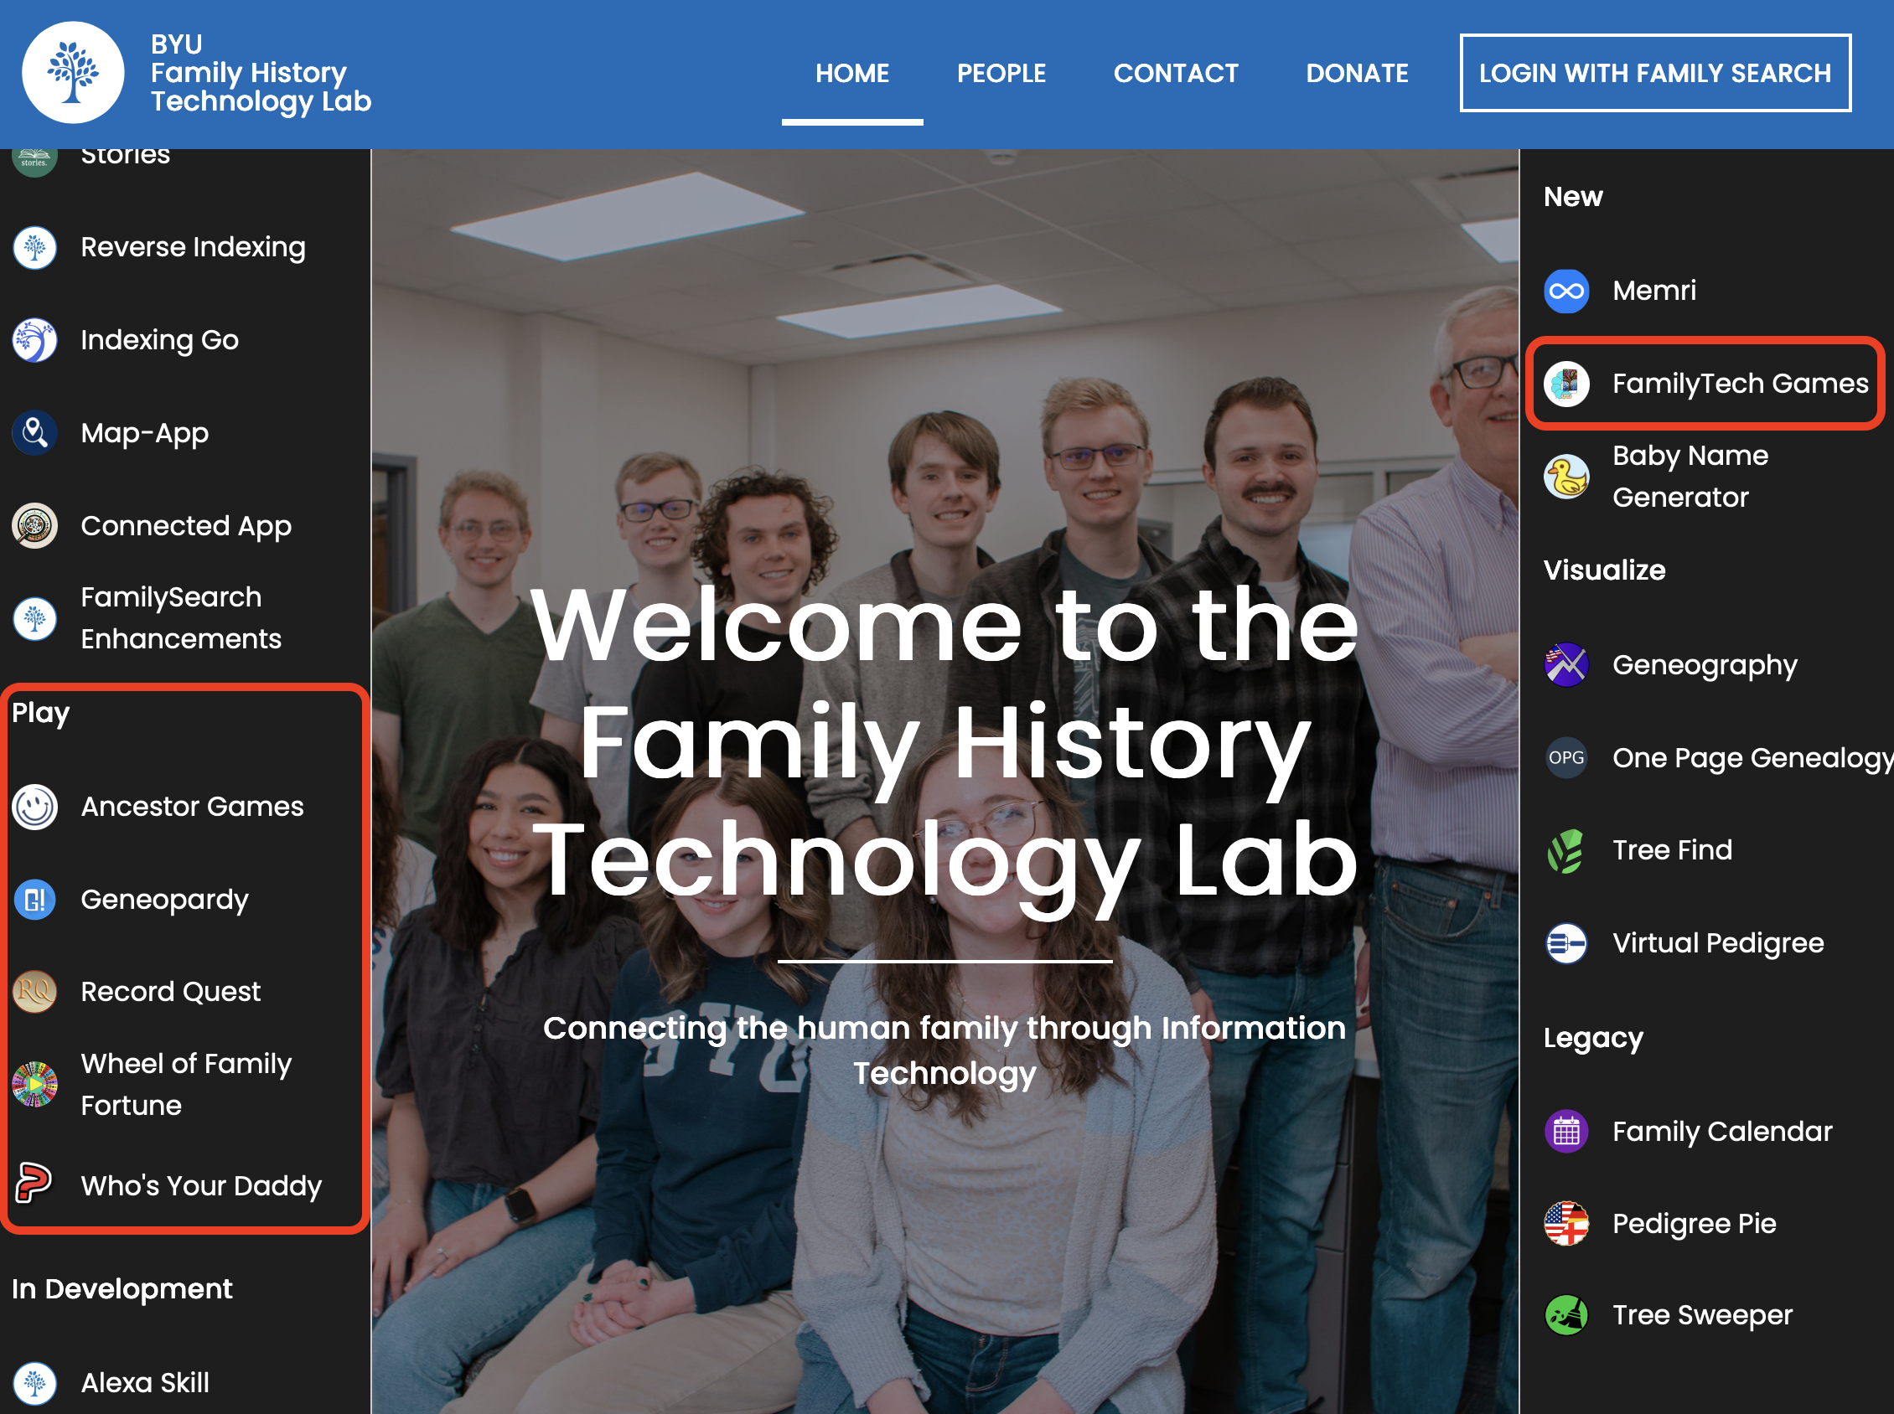Click the Indexing Go icon
The height and width of the screenshot is (1414, 1894).
(35, 340)
